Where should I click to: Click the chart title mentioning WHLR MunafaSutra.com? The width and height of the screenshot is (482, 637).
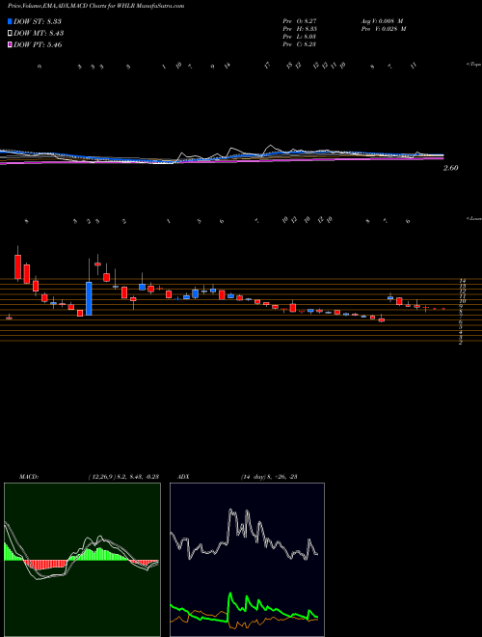(95, 6)
